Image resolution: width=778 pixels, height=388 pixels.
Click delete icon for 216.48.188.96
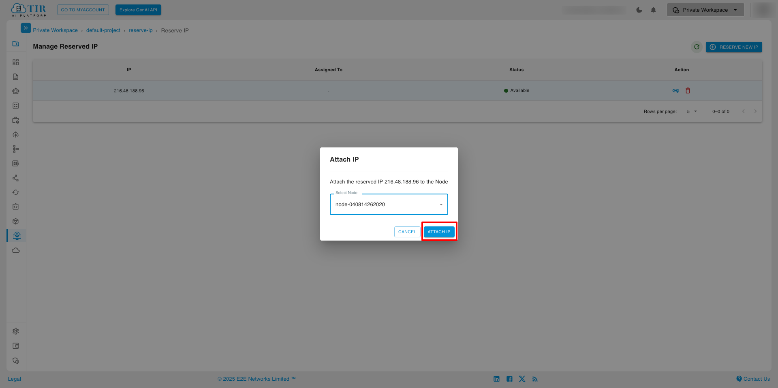click(688, 91)
